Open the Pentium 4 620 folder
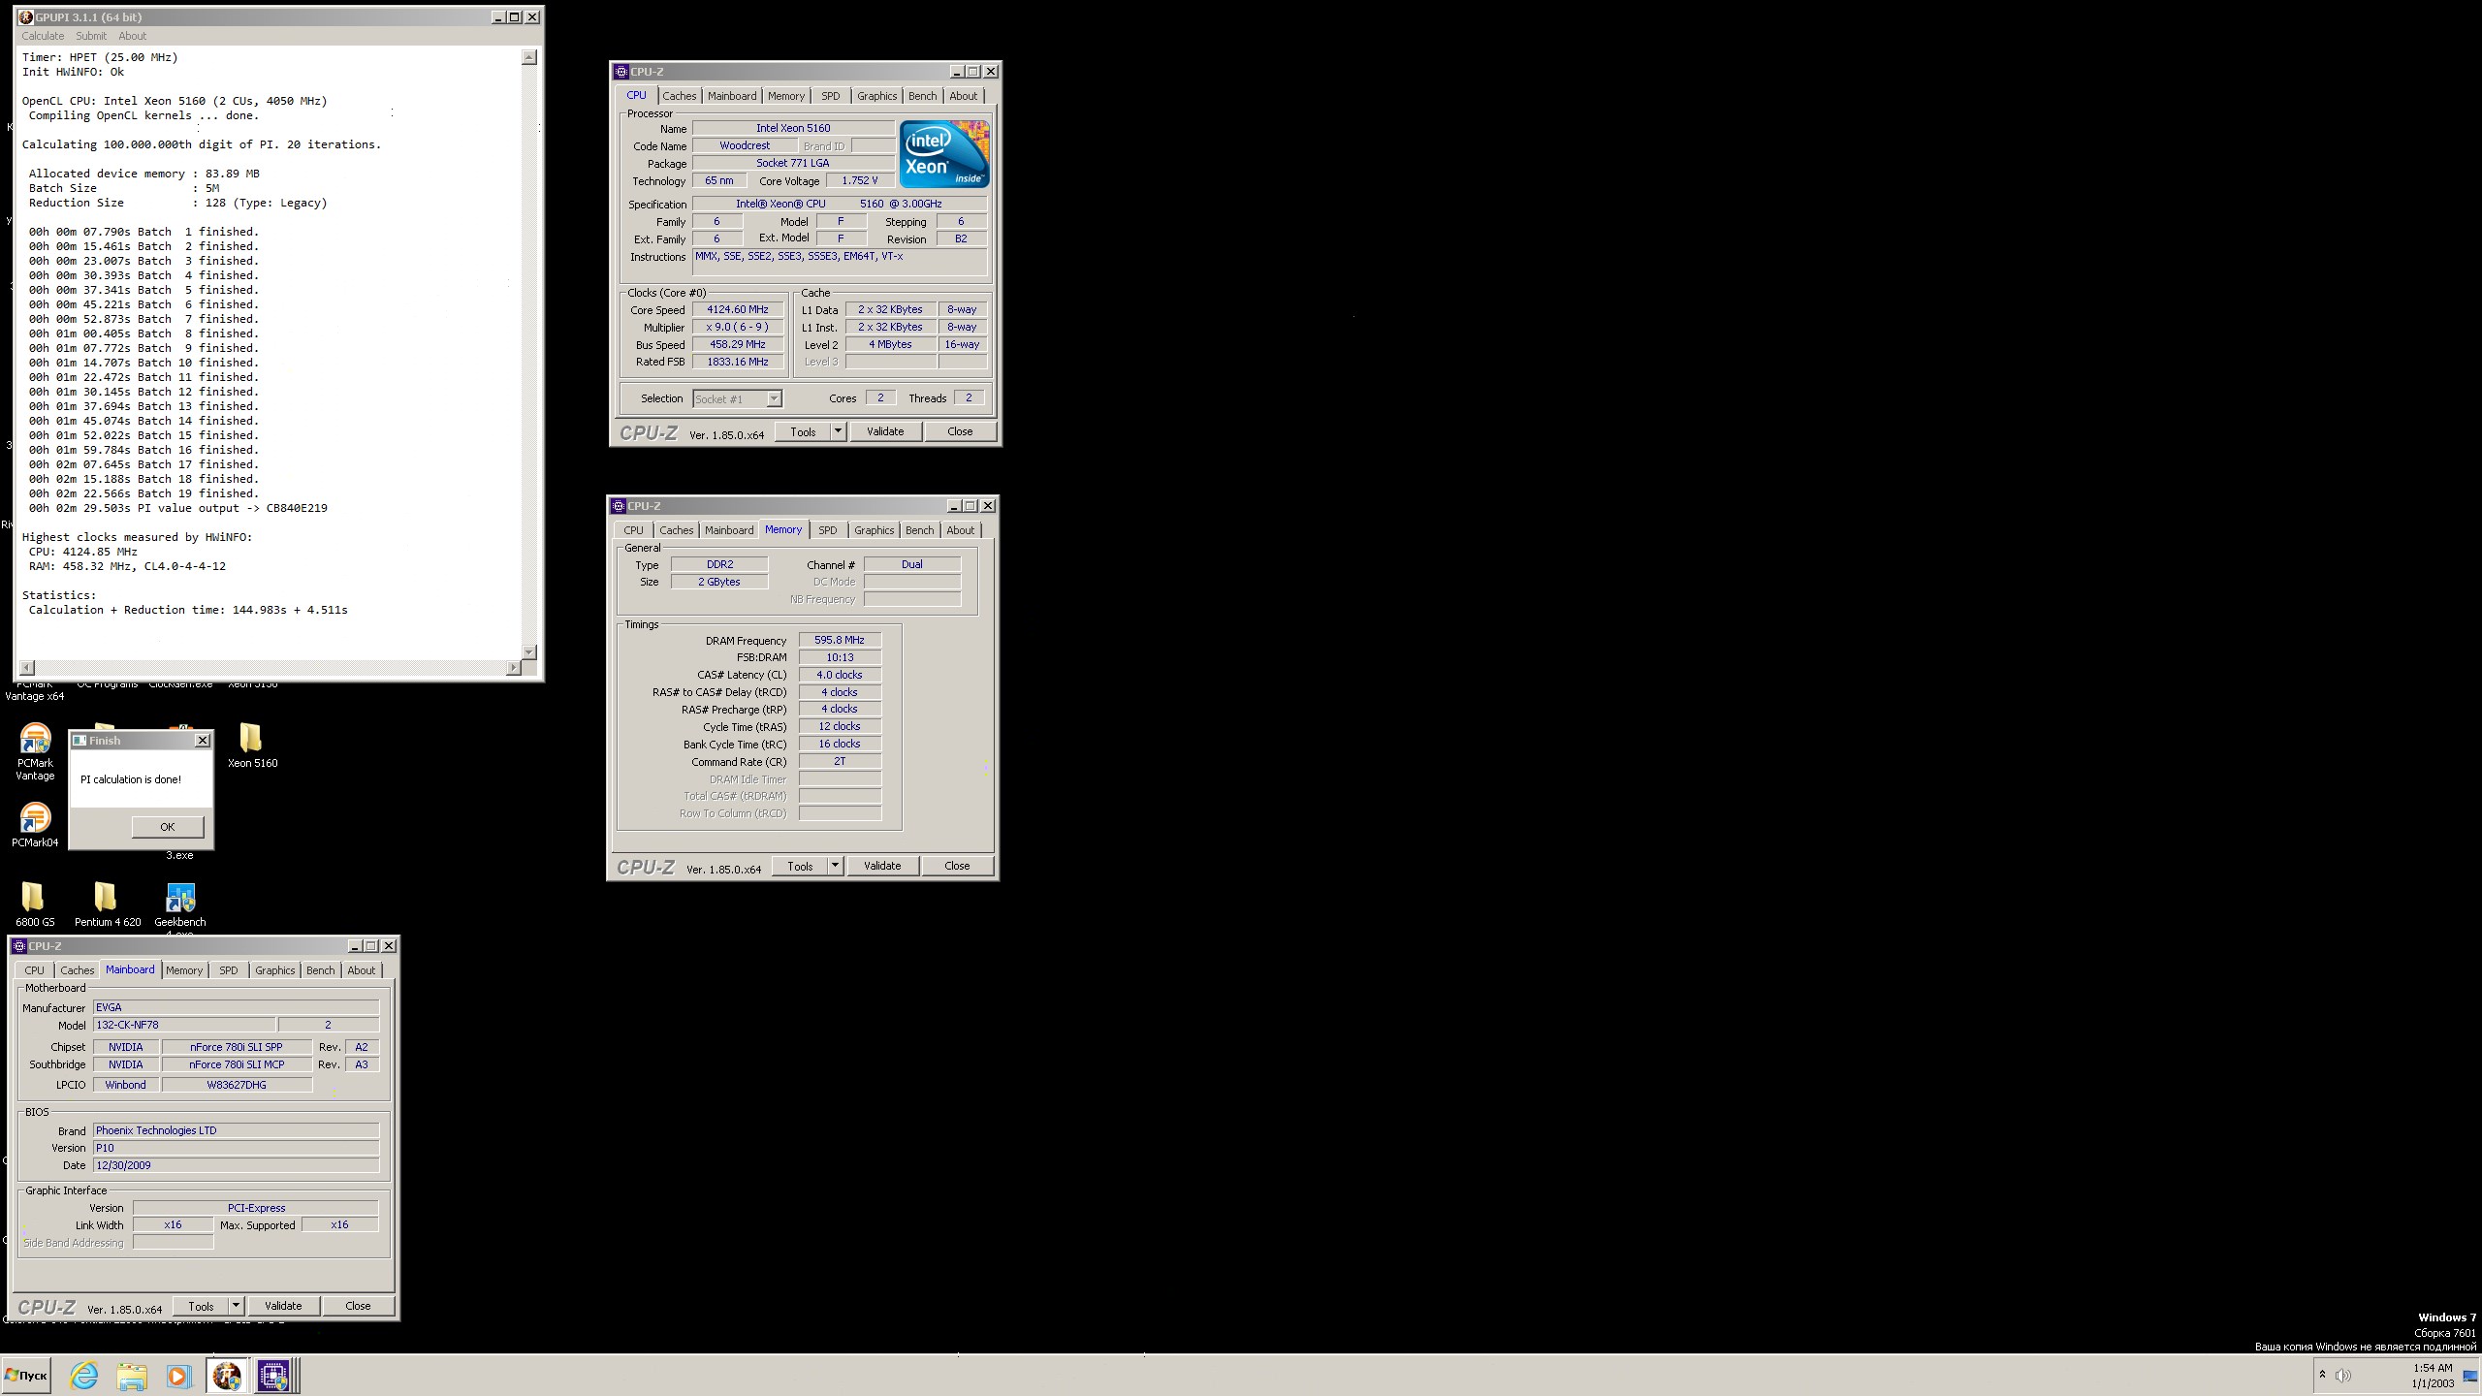Image resolution: width=2482 pixels, height=1396 pixels. click(x=108, y=904)
